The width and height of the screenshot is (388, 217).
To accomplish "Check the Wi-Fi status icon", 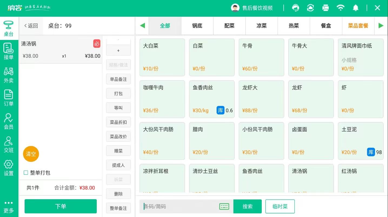I will [341, 8].
